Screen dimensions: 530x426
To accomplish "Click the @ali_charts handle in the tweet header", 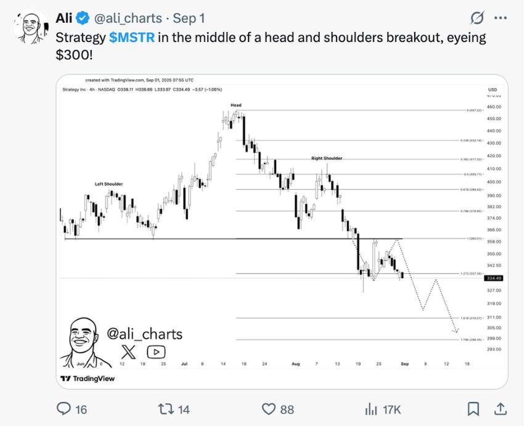I will point(128,18).
